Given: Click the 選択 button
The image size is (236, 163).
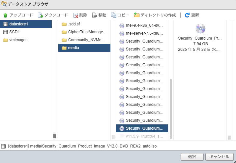Looking at the screenshot, I should coord(192,157).
